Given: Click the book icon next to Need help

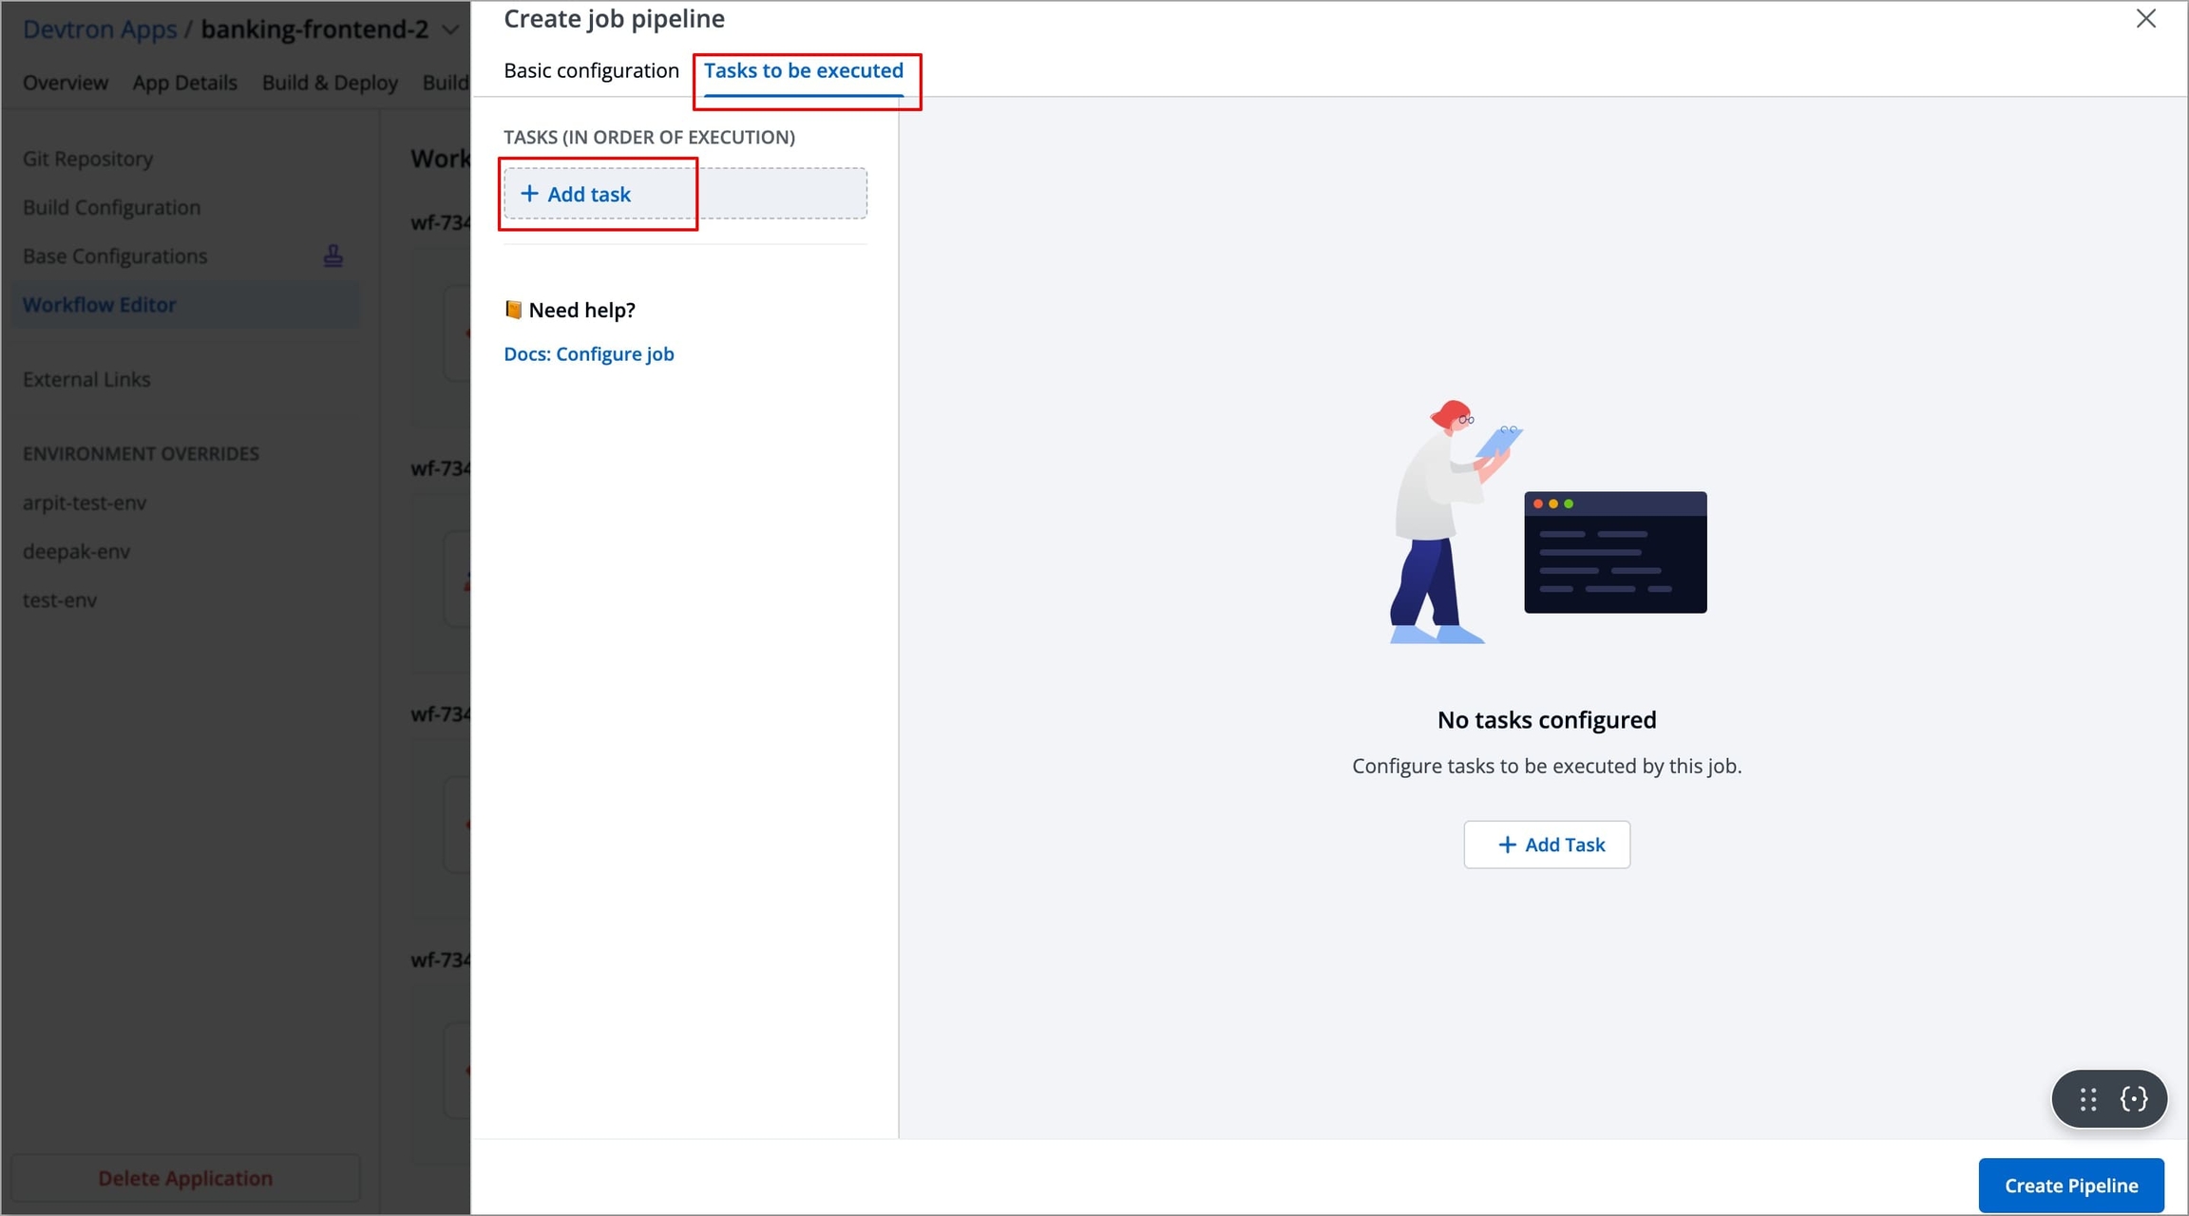Looking at the screenshot, I should point(513,310).
